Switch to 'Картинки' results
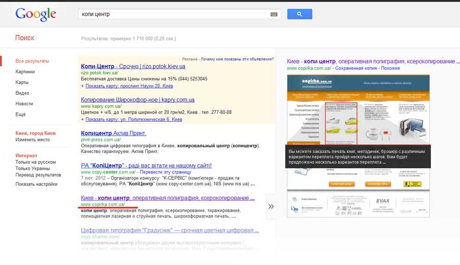Viewport: 460px width, 265px height. tap(25, 72)
